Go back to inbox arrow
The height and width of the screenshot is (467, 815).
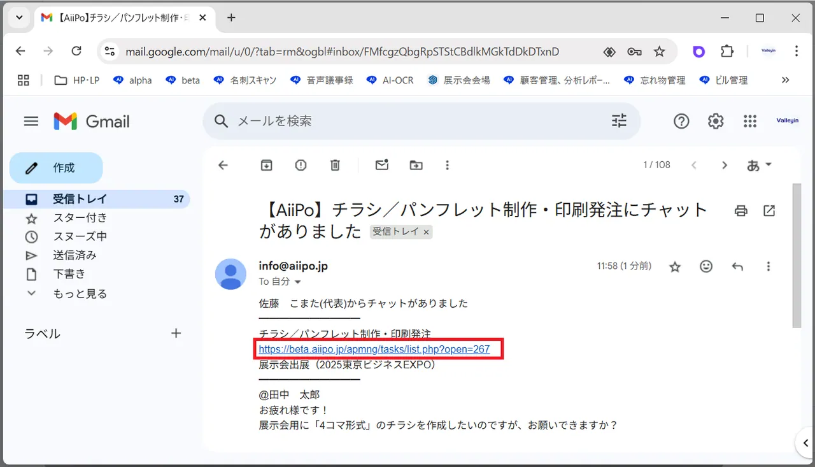point(223,165)
